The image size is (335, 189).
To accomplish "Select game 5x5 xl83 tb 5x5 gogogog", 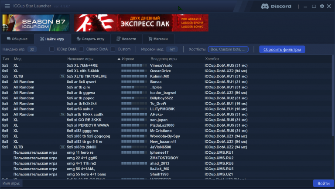I will tap(167, 136).
